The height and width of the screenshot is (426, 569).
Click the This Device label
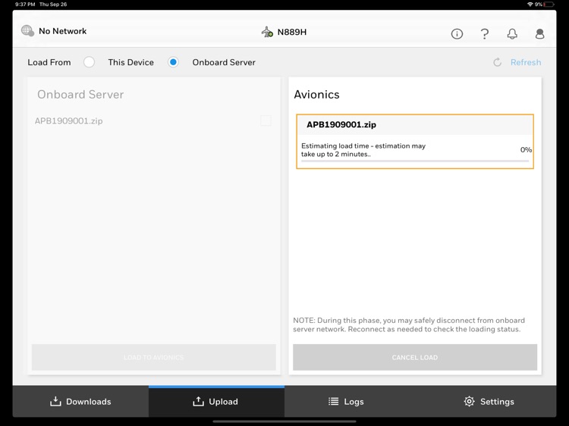tap(130, 62)
